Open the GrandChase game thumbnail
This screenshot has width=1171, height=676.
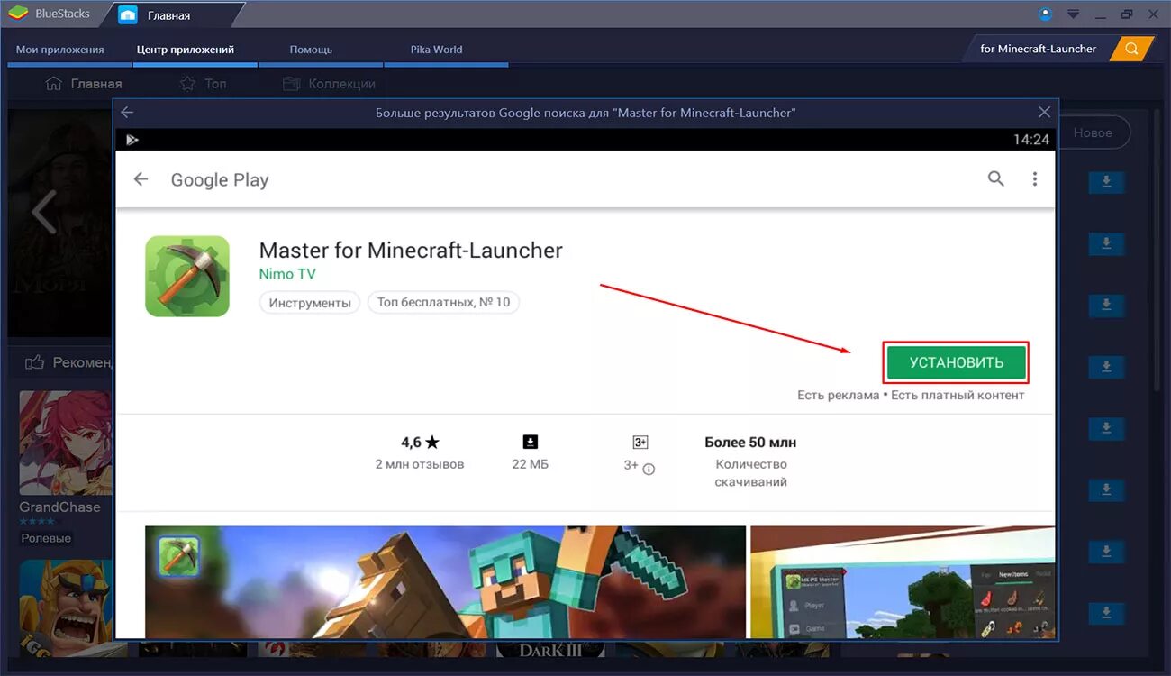click(x=66, y=443)
